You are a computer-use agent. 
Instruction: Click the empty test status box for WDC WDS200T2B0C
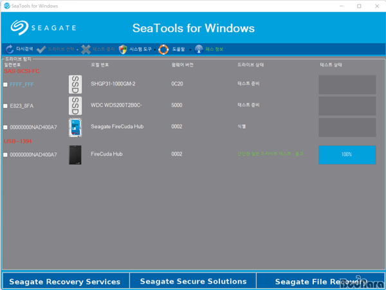coord(347,106)
